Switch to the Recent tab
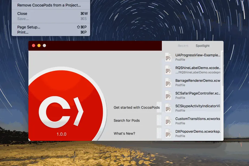Viewport: 249px width, 166px height. 183,46
